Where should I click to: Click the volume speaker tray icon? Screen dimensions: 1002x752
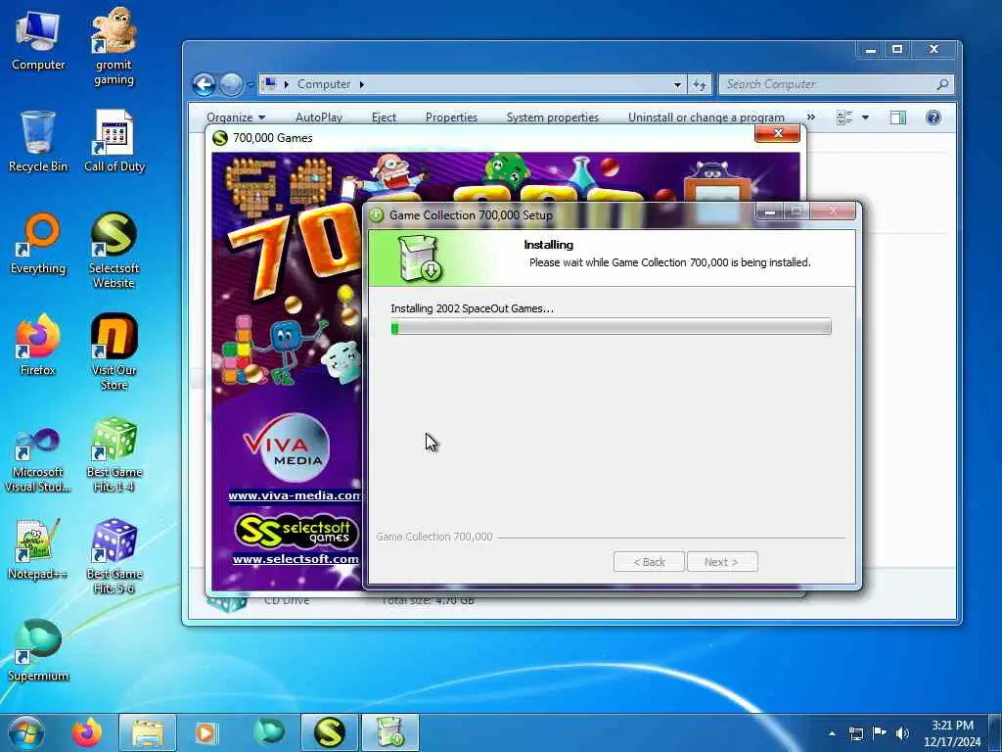902,733
